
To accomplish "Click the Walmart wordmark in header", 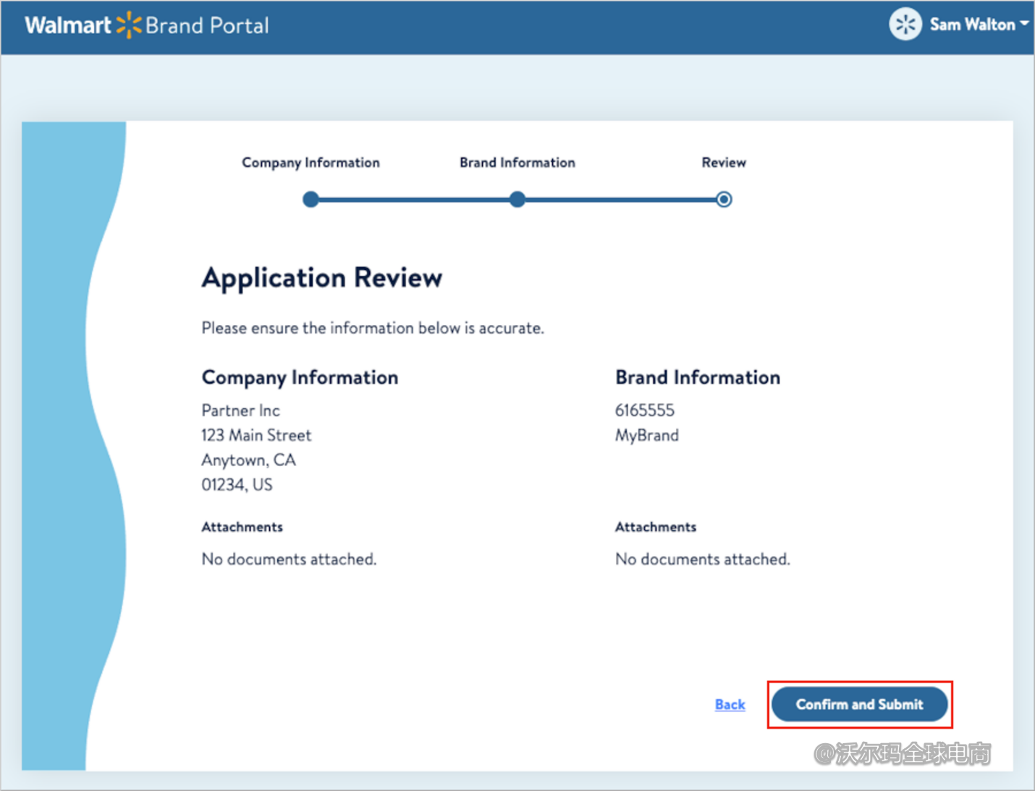I will click(x=68, y=25).
